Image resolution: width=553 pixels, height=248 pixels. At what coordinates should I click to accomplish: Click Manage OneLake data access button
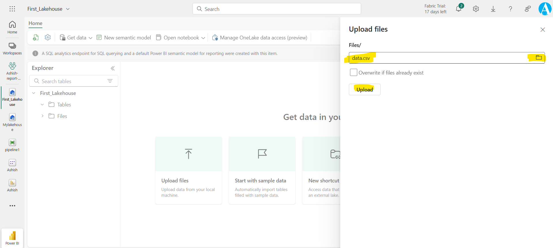coord(259,38)
